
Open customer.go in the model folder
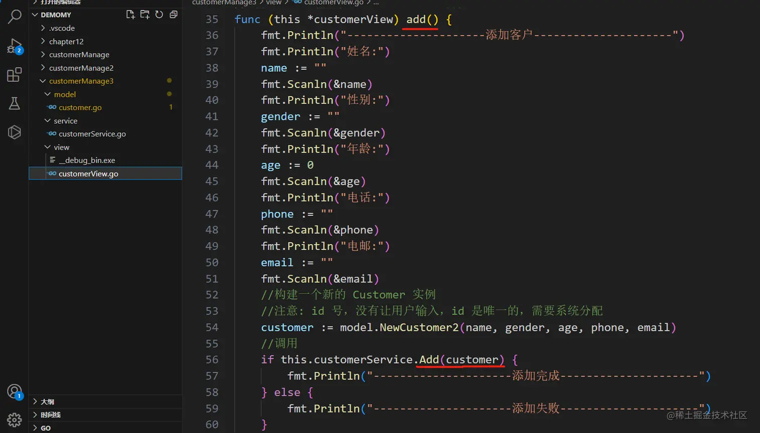click(x=80, y=107)
